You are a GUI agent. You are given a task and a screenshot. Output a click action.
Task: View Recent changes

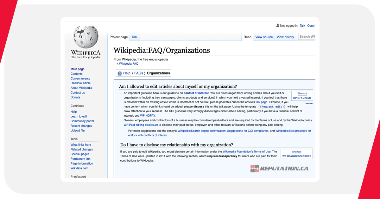pyautogui.click(x=81, y=126)
